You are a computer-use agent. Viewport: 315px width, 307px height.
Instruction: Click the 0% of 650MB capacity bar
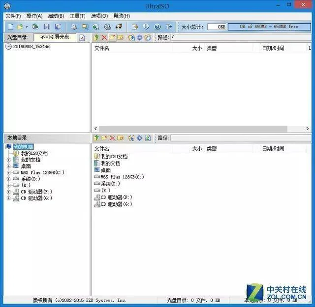(x=269, y=27)
